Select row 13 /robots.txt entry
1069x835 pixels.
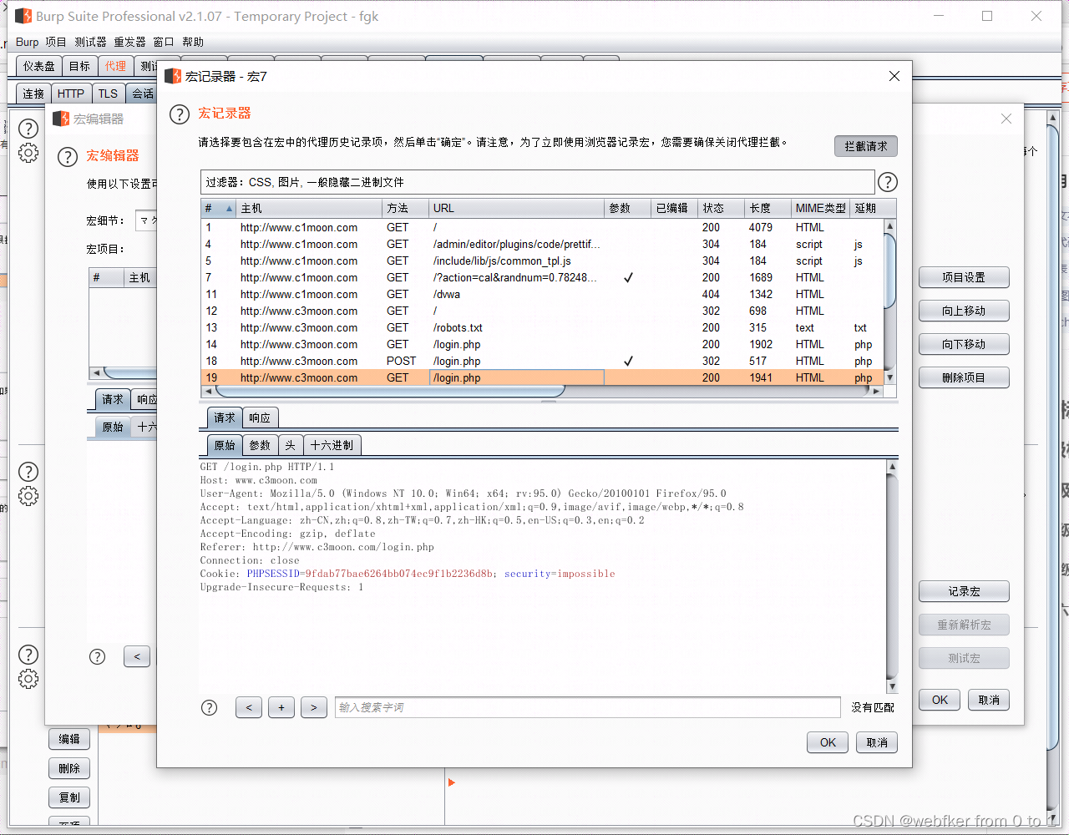(542, 327)
